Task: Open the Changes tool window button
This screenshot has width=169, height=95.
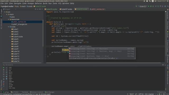Action: coord(50,92)
